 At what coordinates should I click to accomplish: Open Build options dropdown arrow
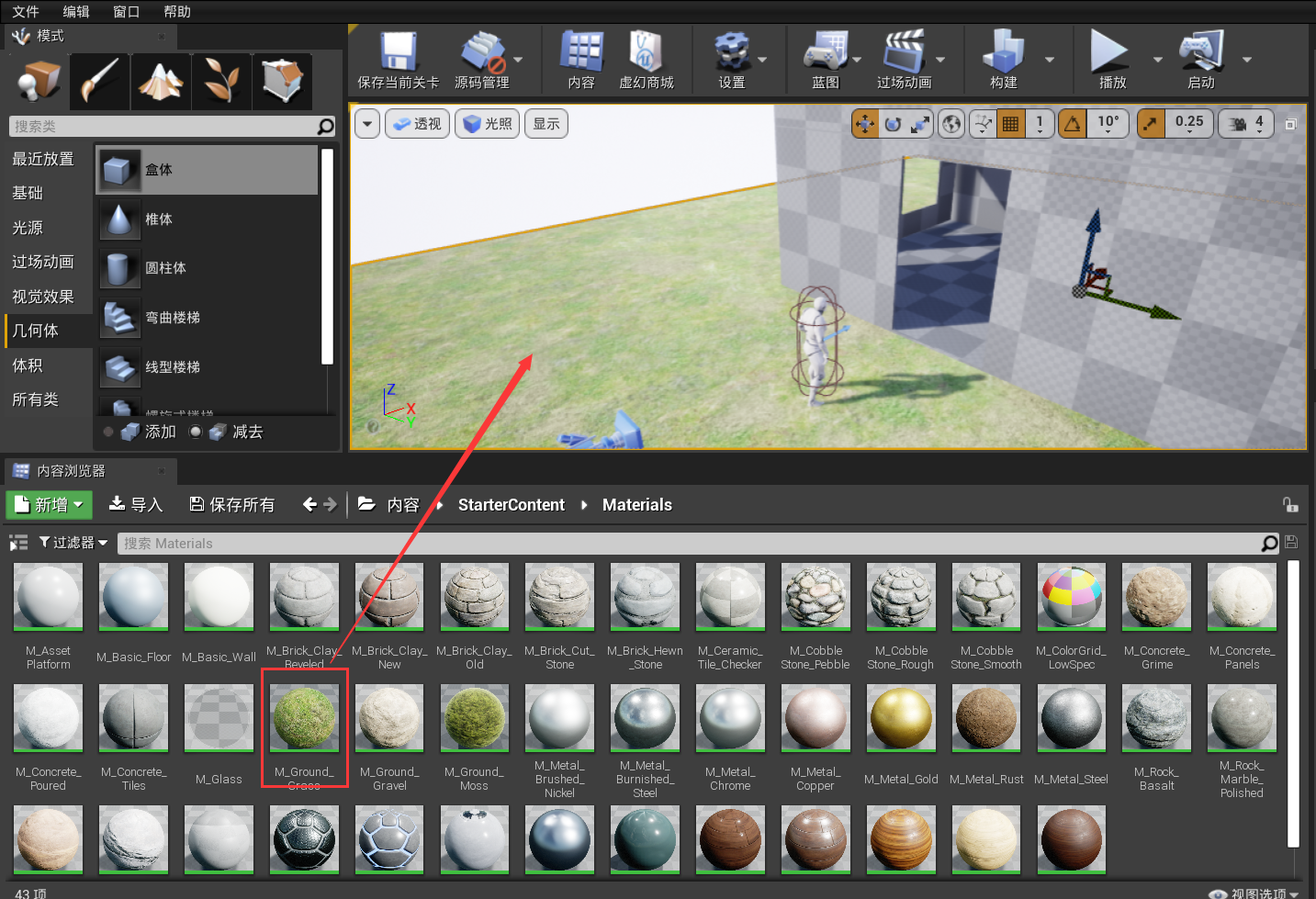[1050, 60]
